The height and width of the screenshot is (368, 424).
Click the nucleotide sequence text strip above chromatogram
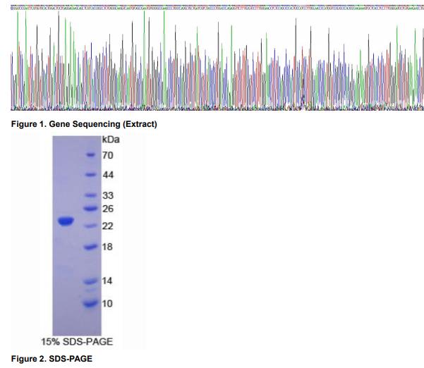pyautogui.click(x=212, y=6)
